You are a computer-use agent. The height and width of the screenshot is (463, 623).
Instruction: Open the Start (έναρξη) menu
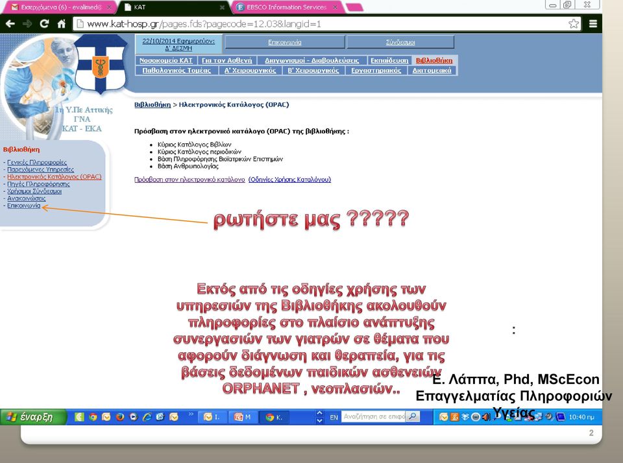pyautogui.click(x=32, y=417)
